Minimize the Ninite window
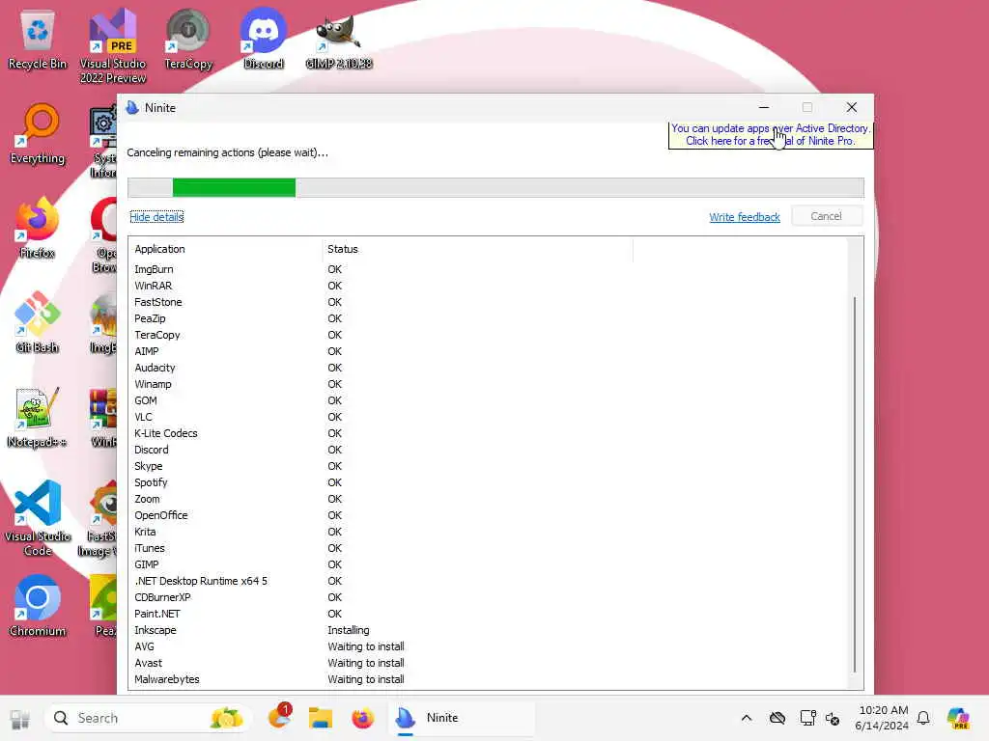 (764, 108)
